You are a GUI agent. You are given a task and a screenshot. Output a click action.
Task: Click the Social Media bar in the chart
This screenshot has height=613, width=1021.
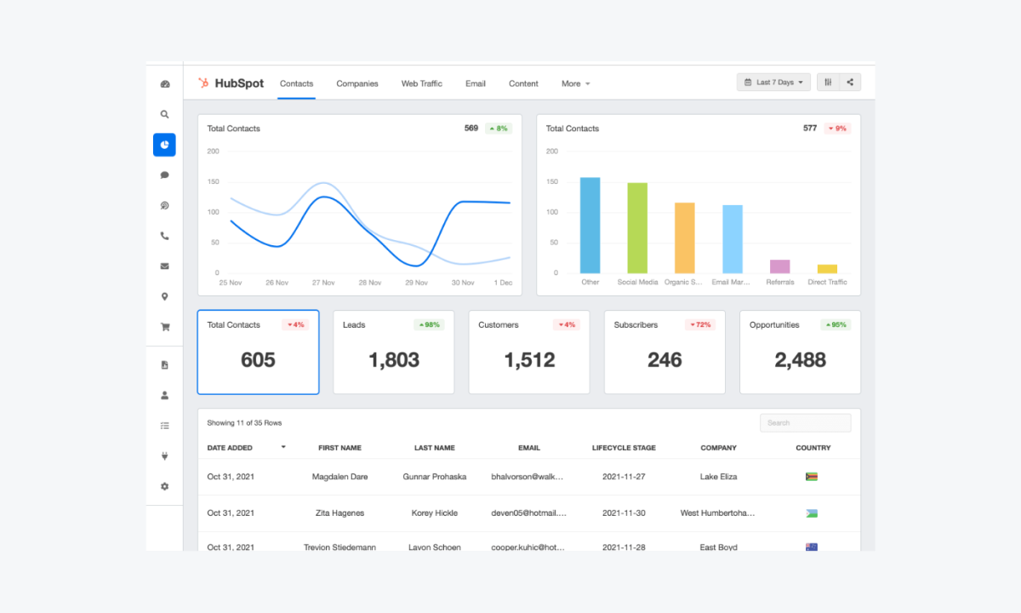[636, 226]
